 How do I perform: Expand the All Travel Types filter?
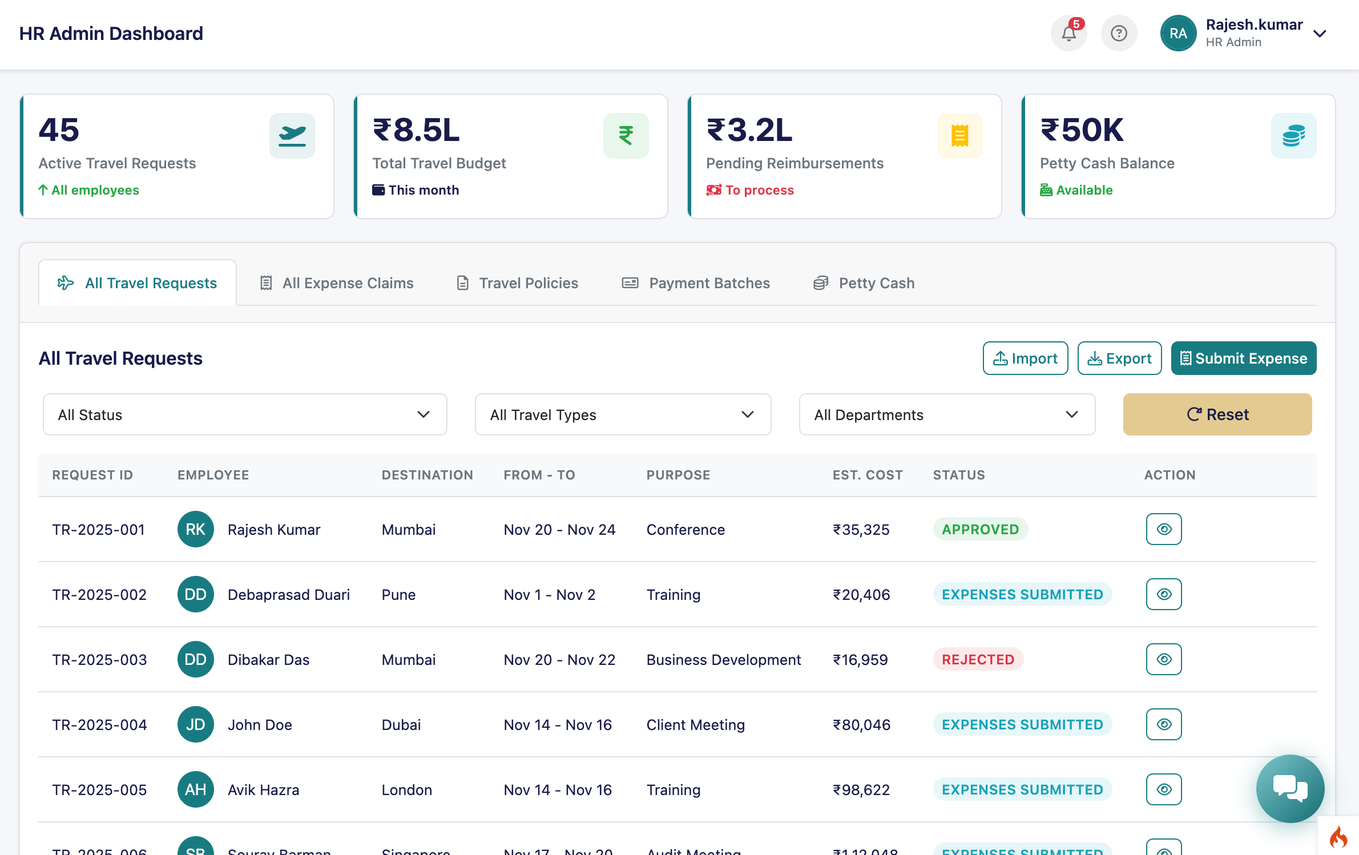coord(623,414)
